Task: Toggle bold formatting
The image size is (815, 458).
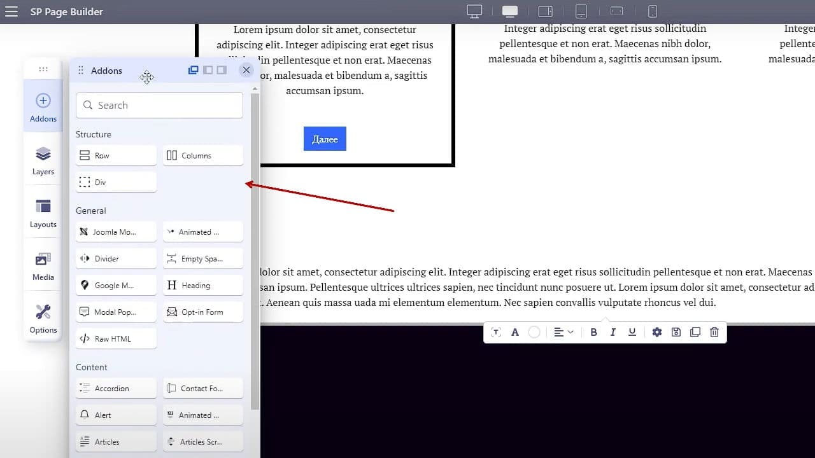Action: pos(594,332)
